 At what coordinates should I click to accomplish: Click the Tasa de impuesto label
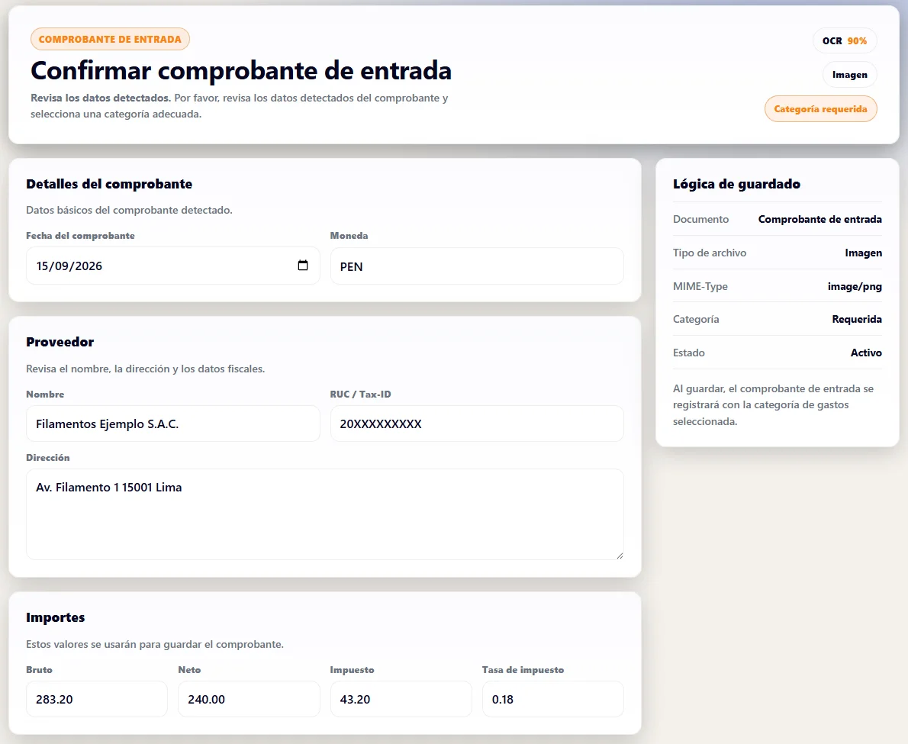coord(523,670)
